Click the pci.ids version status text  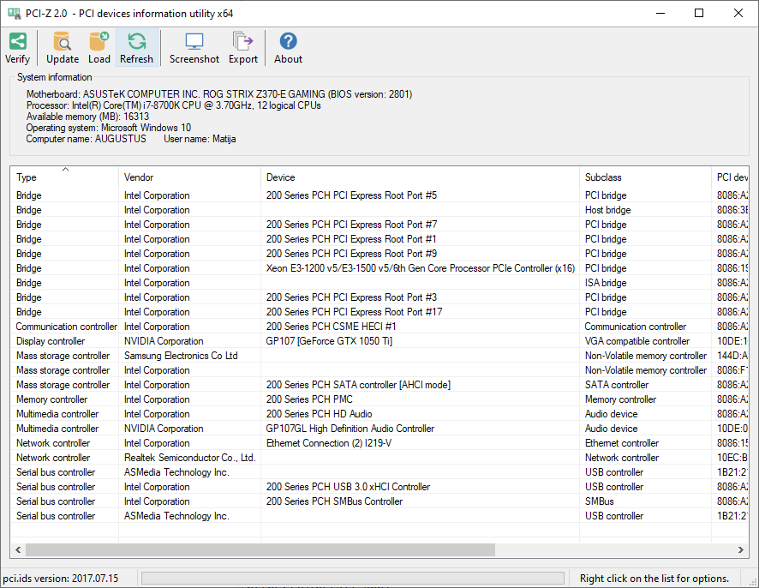pos(61,579)
